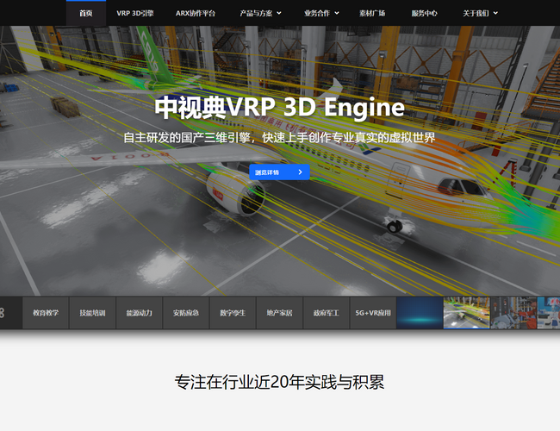Select the 教育教学 industry tab

(x=46, y=313)
